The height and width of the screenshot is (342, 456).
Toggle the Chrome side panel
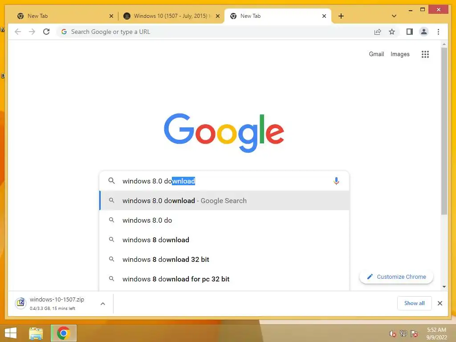(410, 32)
